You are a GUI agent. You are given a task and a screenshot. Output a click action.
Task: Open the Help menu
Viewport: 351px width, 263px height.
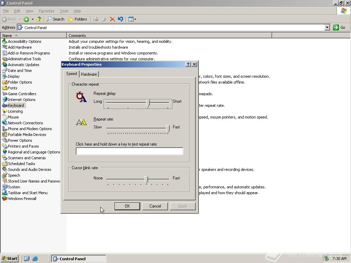click(x=77, y=11)
